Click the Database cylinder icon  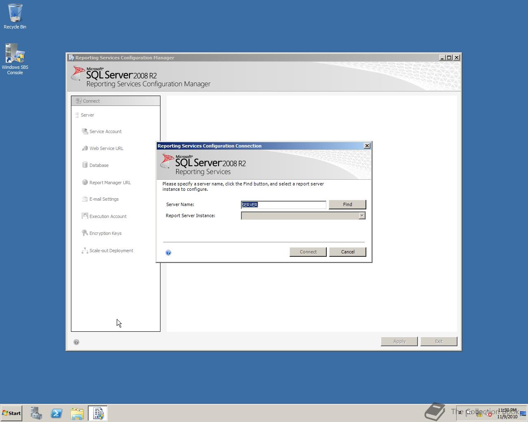[x=85, y=165]
